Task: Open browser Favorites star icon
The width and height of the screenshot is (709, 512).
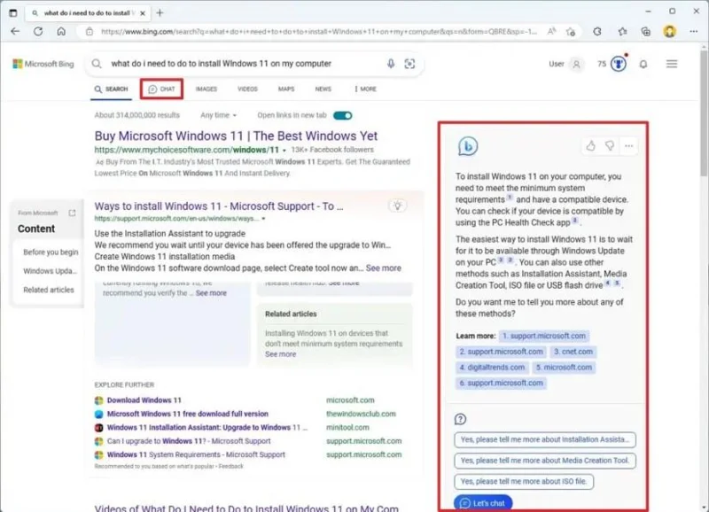Action: click(x=623, y=31)
